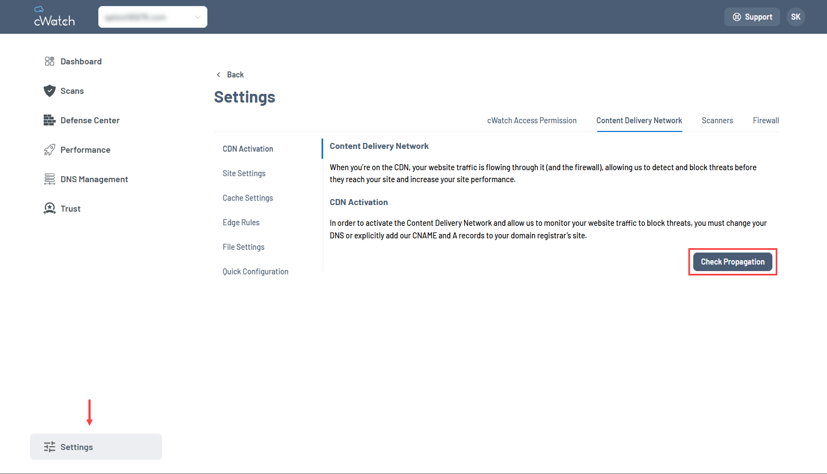Open the Firewall tab
827x474 pixels.
point(766,121)
